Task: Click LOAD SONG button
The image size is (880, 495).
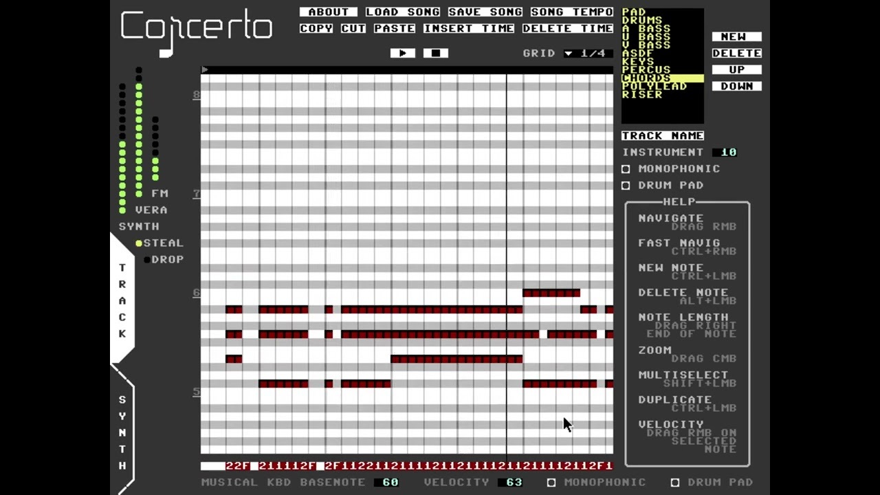Action: point(403,12)
